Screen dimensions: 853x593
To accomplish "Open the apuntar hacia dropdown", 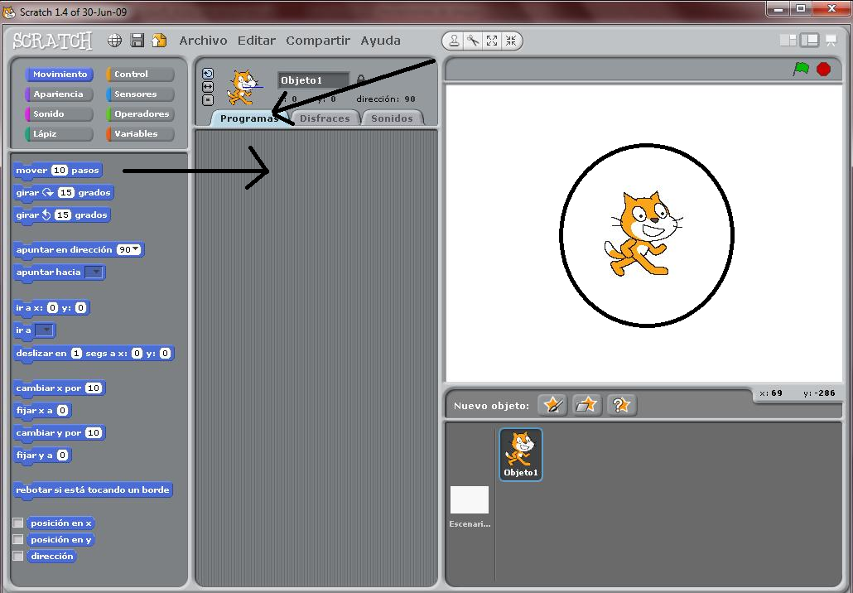I will (x=94, y=272).
